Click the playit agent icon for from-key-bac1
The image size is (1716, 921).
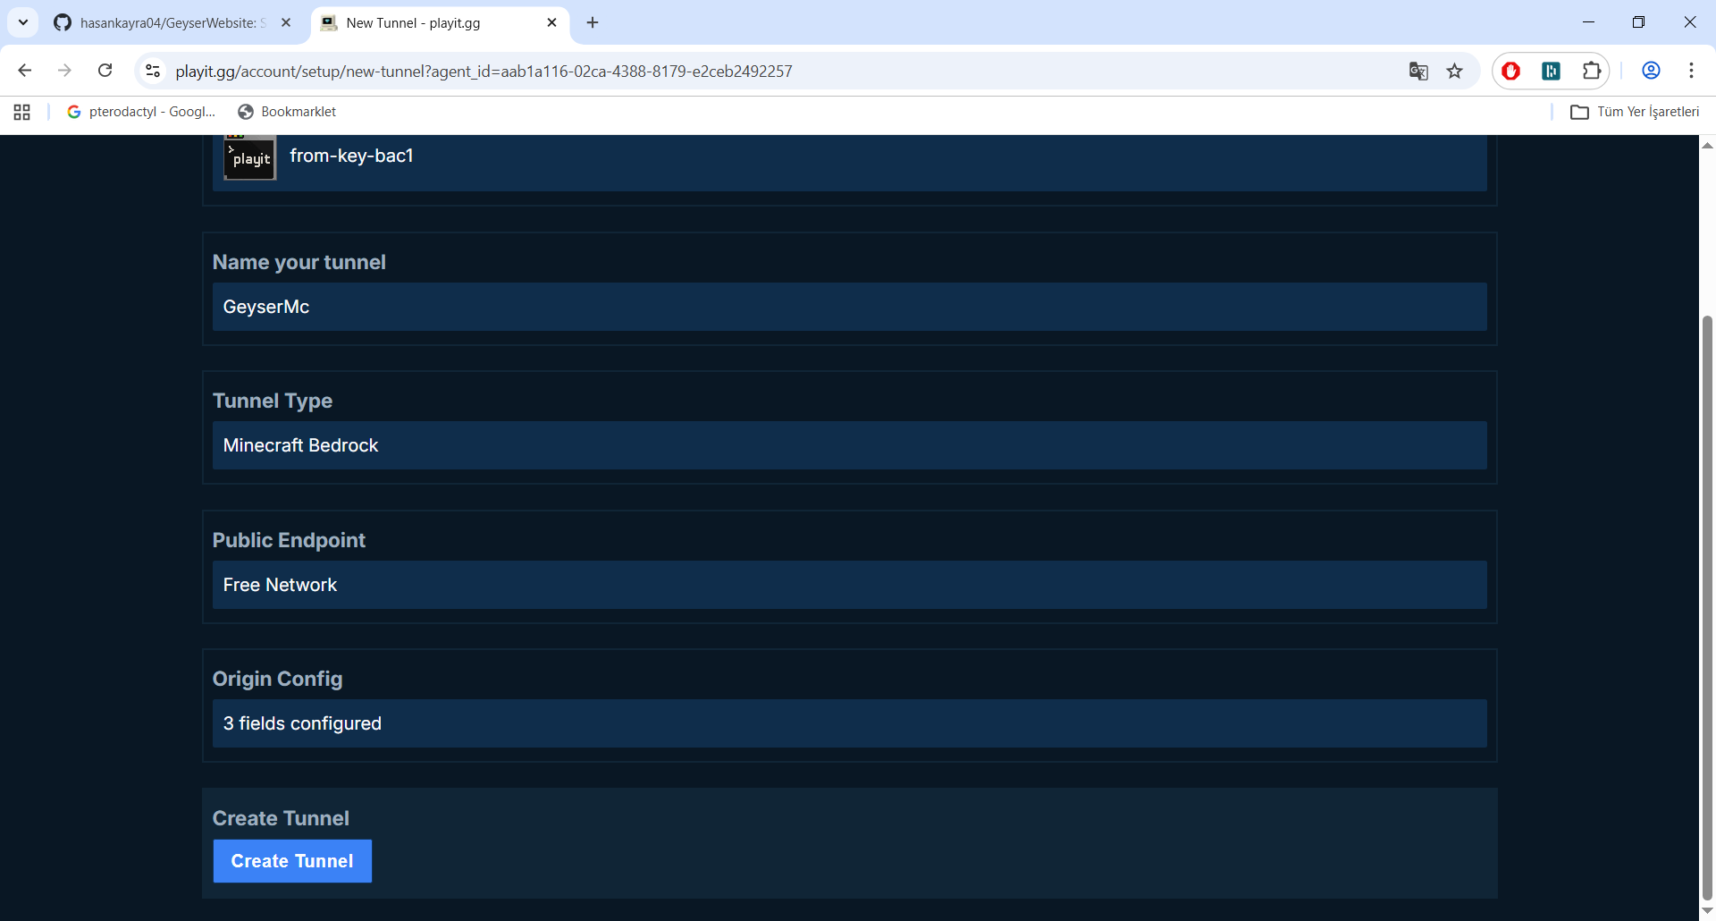click(x=249, y=157)
